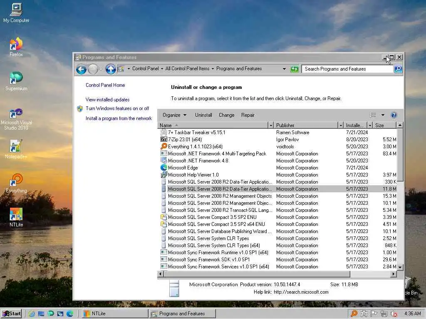
Task: Open Control Panel Home link
Action: tap(105, 85)
